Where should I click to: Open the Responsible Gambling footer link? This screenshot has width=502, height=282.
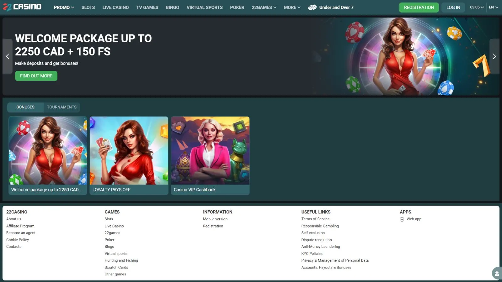[x=320, y=226]
